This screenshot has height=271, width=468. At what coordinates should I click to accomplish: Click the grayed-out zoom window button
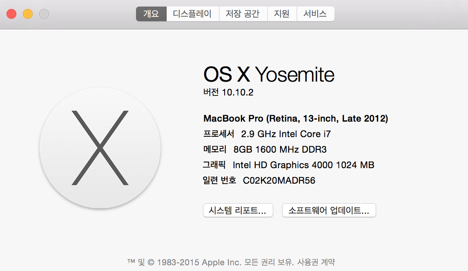44,14
